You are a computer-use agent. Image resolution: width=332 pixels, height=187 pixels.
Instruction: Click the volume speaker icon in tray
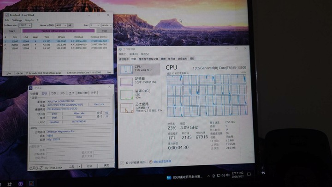point(223,175)
